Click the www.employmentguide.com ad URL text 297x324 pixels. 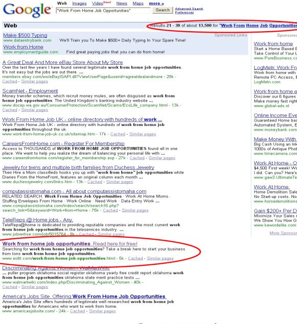31,52
